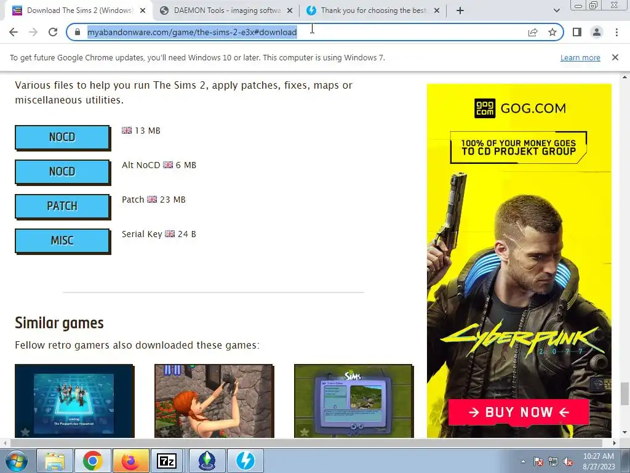Image resolution: width=630 pixels, height=473 pixels.
Task: Download the Alt NoCD 6 MB file
Action: click(62, 172)
